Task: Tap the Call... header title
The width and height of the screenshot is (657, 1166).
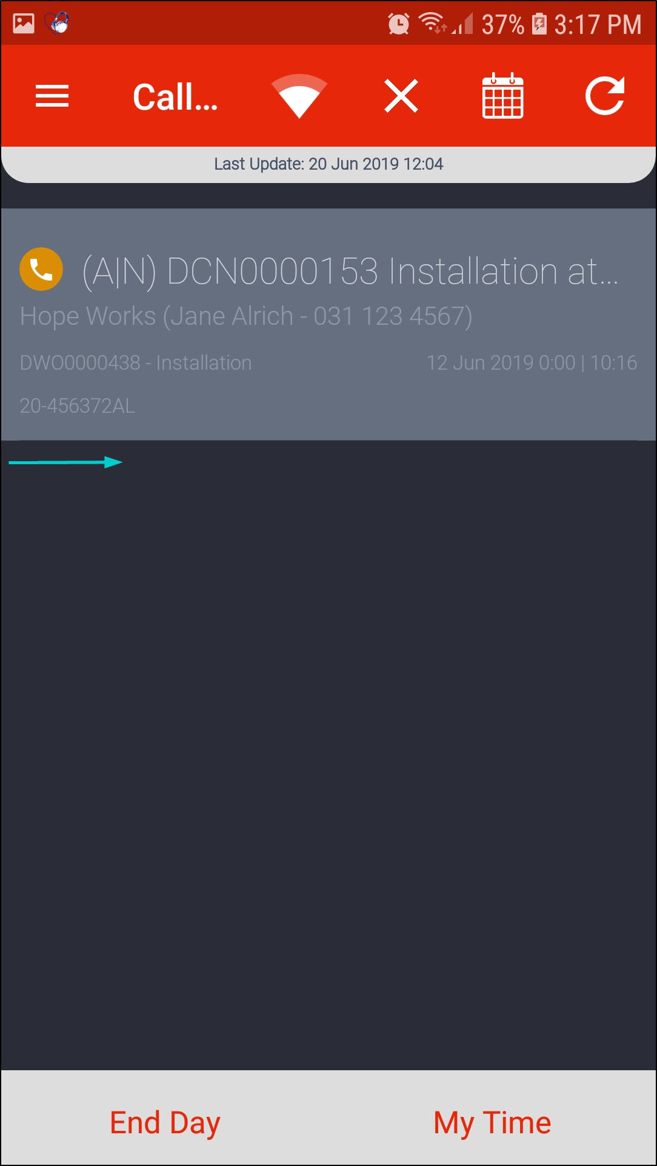Action: coord(175,97)
